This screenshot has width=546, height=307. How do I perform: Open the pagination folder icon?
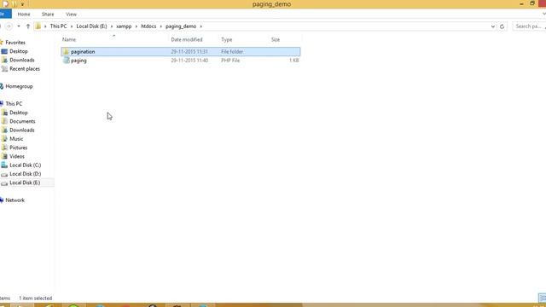pyautogui.click(x=66, y=51)
